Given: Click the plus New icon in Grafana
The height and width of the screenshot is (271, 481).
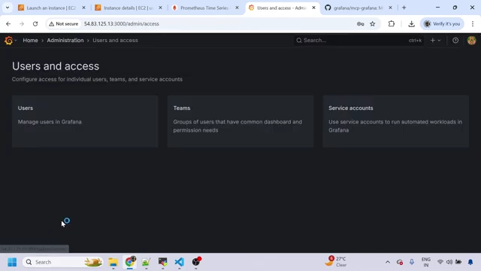Looking at the screenshot, I should (433, 40).
